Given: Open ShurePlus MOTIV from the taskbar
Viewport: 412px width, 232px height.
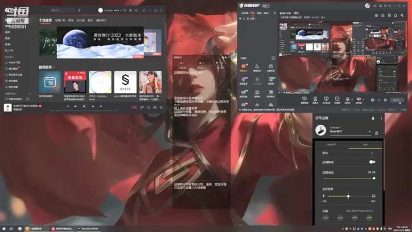Looking at the screenshot, I should (88, 229).
